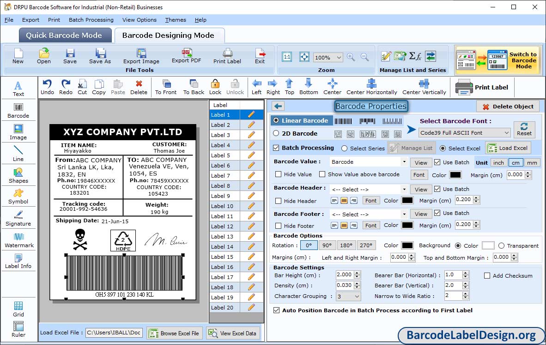Viewport: 546px width, 345px height.
Task: Open the Batch Processing menu
Action: 91,20
